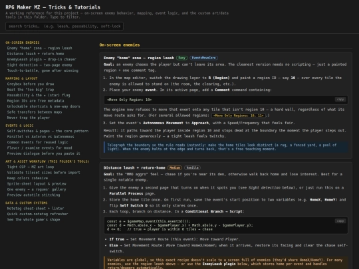Open 'Touch-to-battle, gone after winning' link
The image size is (359, 269).
[x=43, y=70]
